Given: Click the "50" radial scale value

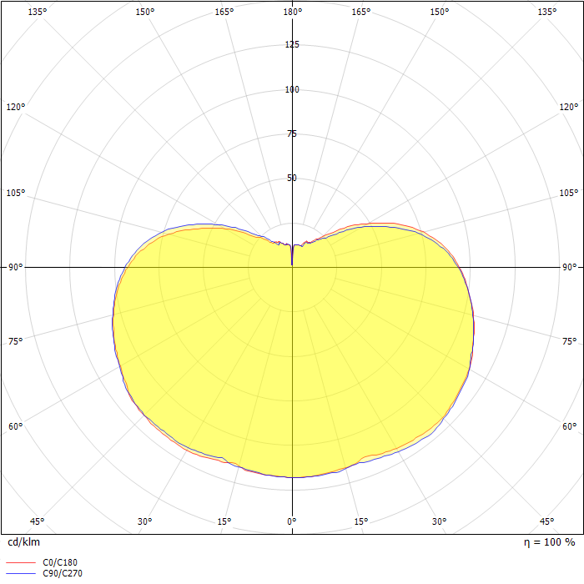Looking at the screenshot, I should [292, 178].
